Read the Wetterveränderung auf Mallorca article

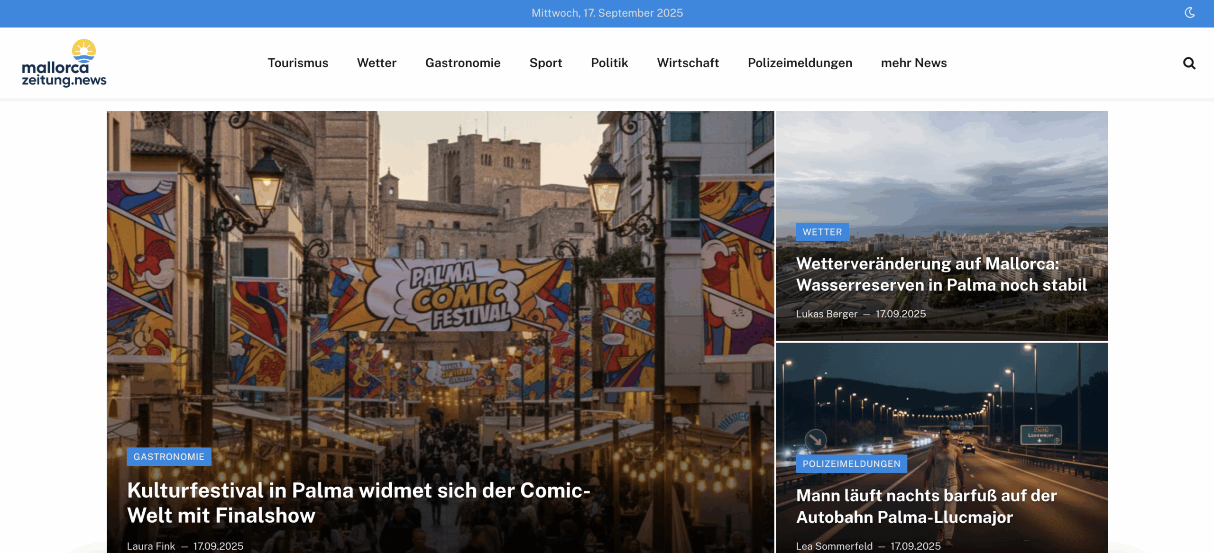point(941,274)
